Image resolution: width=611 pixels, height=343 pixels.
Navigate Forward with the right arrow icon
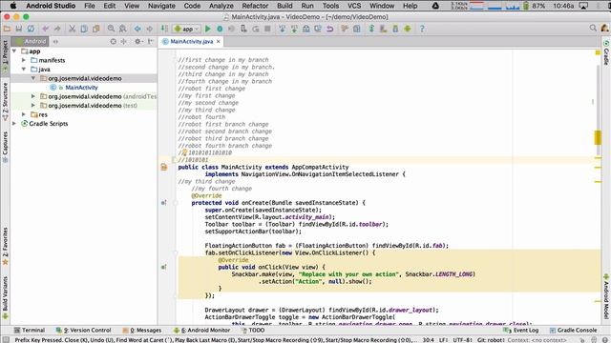click(x=150, y=29)
